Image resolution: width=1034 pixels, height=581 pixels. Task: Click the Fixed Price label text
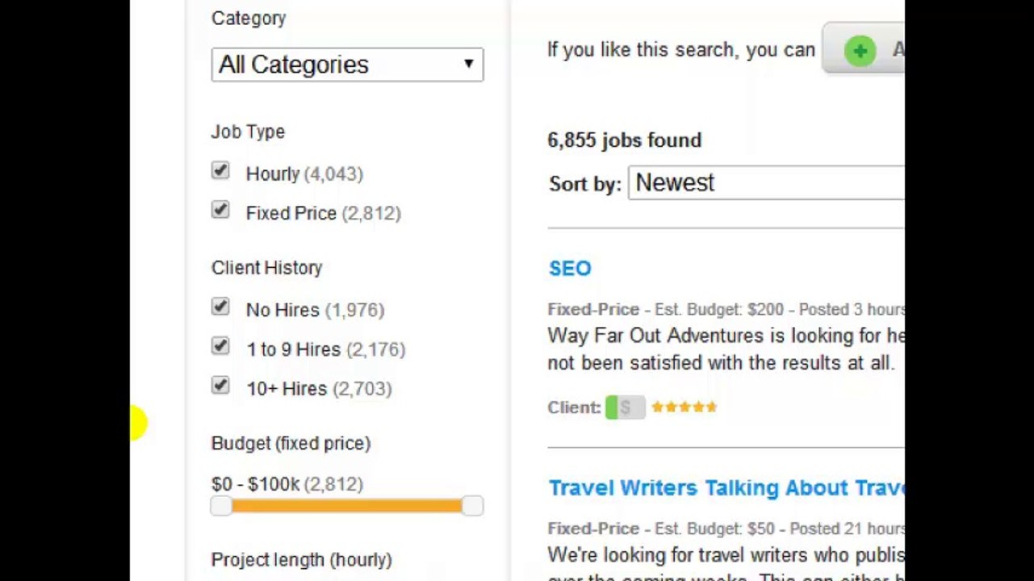click(x=291, y=213)
